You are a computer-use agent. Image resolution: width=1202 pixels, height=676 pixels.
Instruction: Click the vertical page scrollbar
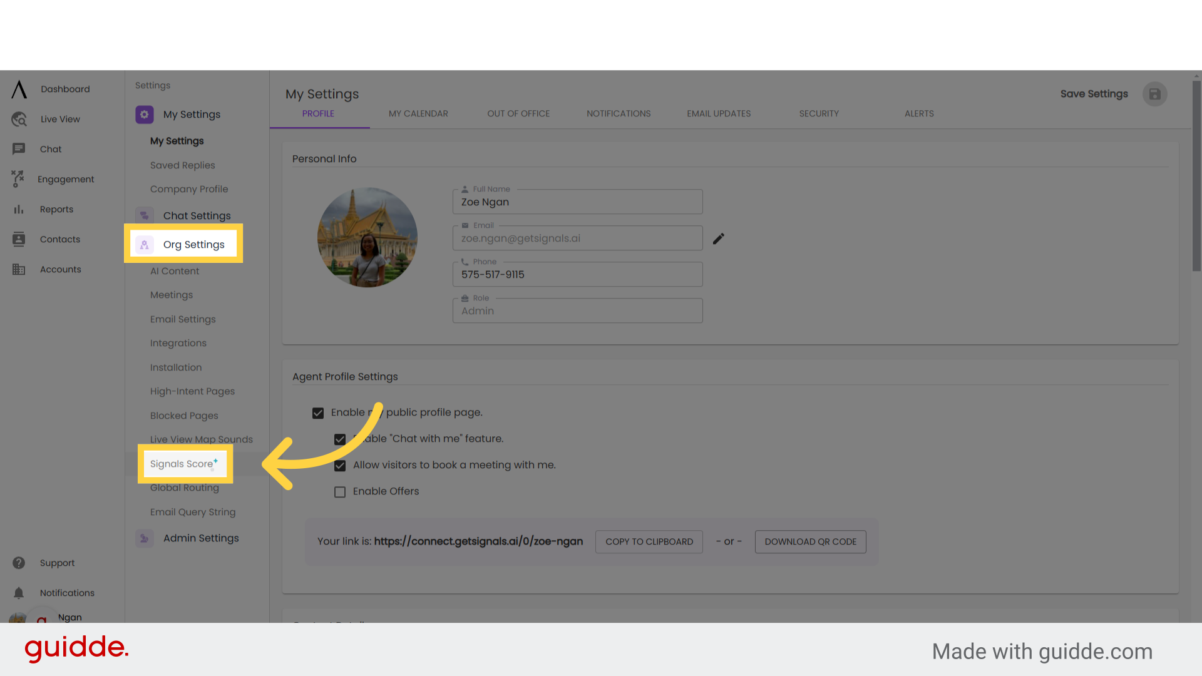click(1196, 175)
